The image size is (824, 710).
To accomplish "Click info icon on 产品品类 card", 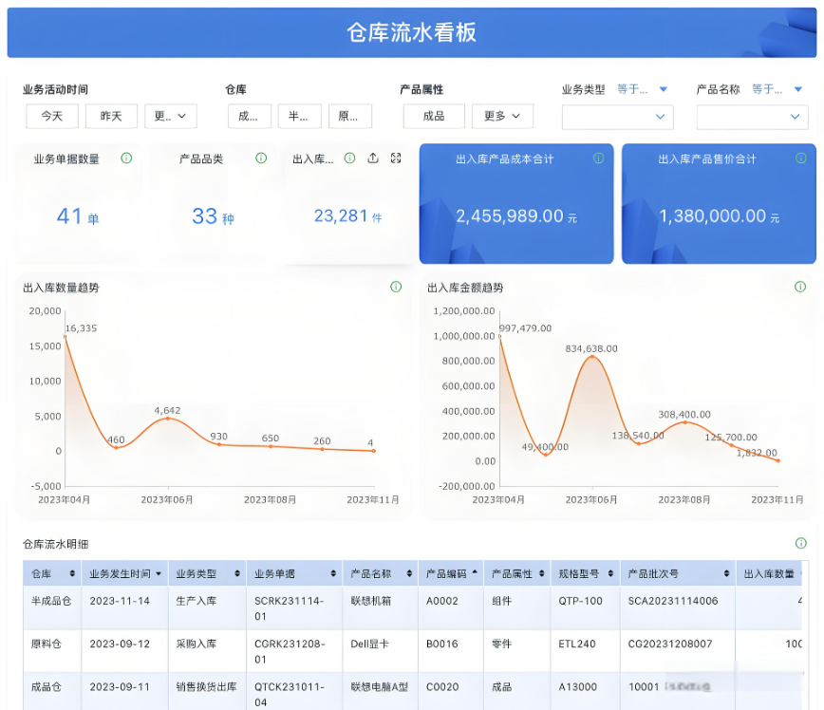I will pos(261,159).
